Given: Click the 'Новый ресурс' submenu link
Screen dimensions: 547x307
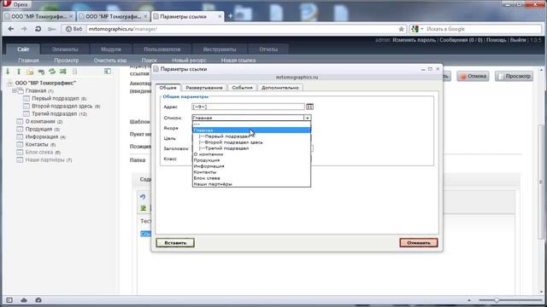Looking at the screenshot, I should [x=189, y=61].
